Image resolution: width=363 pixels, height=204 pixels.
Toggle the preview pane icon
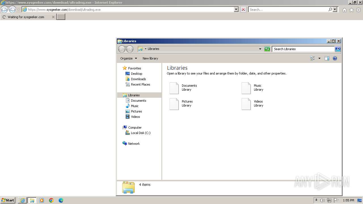pyautogui.click(x=327, y=58)
